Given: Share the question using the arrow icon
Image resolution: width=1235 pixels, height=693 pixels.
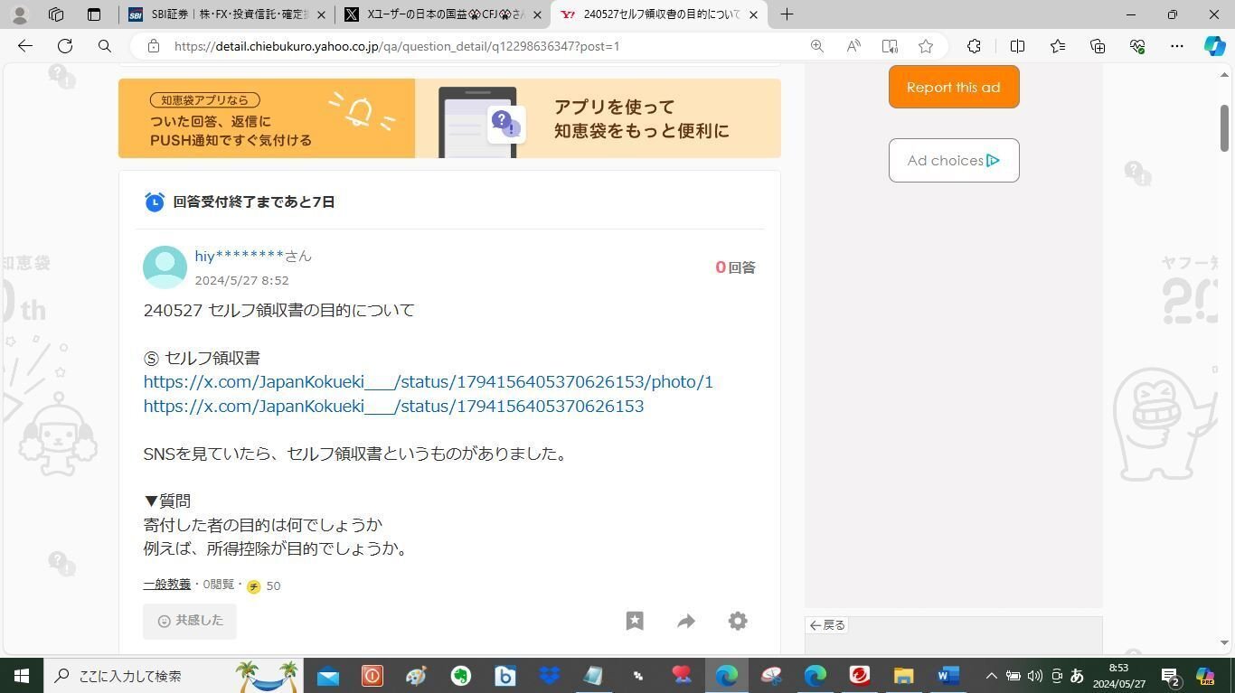Looking at the screenshot, I should pyautogui.click(x=685, y=621).
